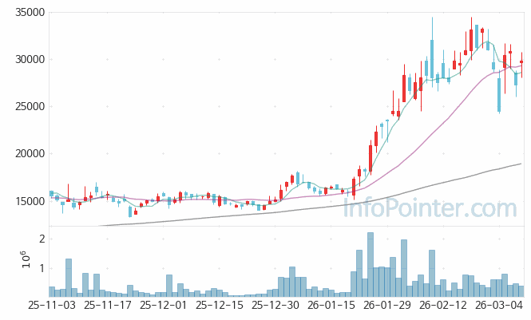Click the 15000 price axis label
531x320 pixels.
[x=30, y=201]
